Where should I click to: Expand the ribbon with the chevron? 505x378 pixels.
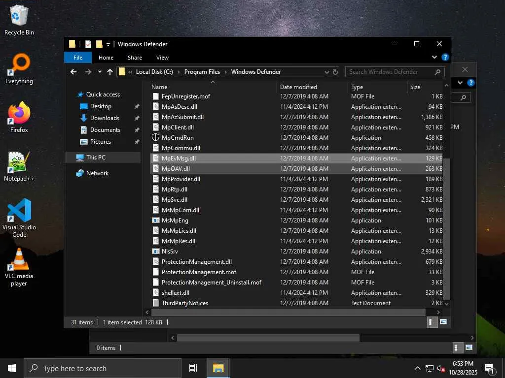(434, 57)
